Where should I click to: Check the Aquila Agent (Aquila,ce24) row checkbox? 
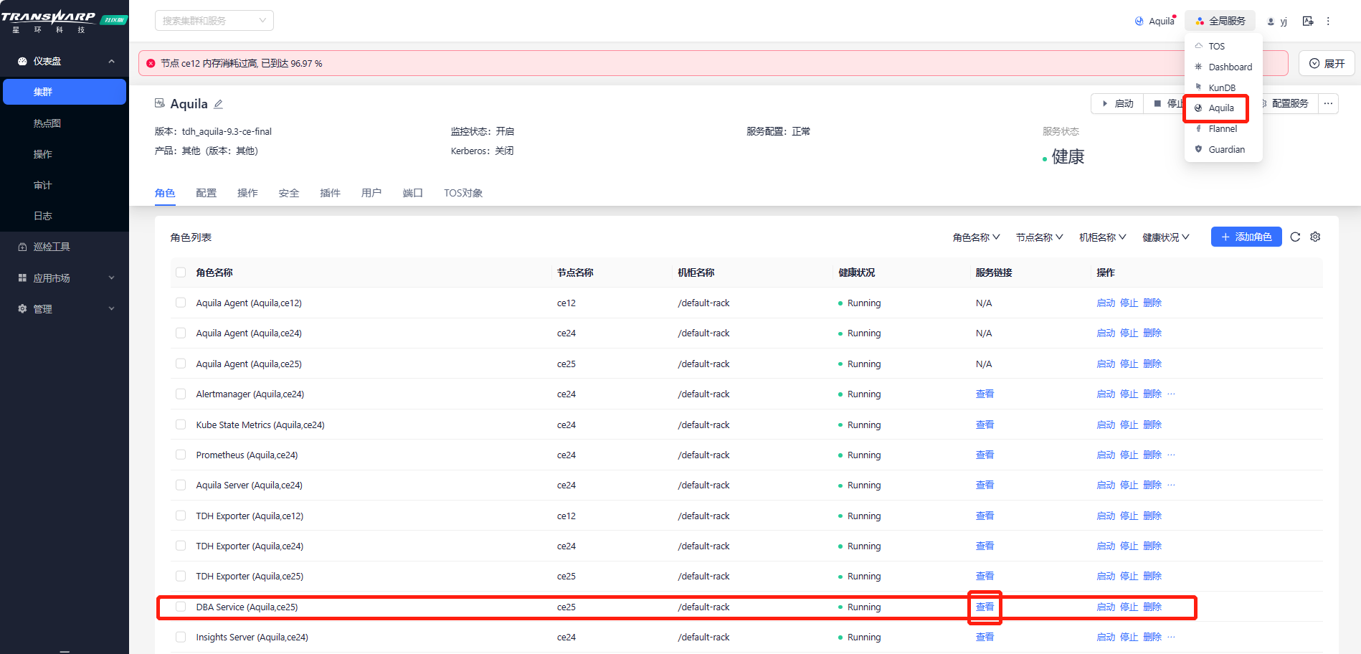pyautogui.click(x=181, y=333)
